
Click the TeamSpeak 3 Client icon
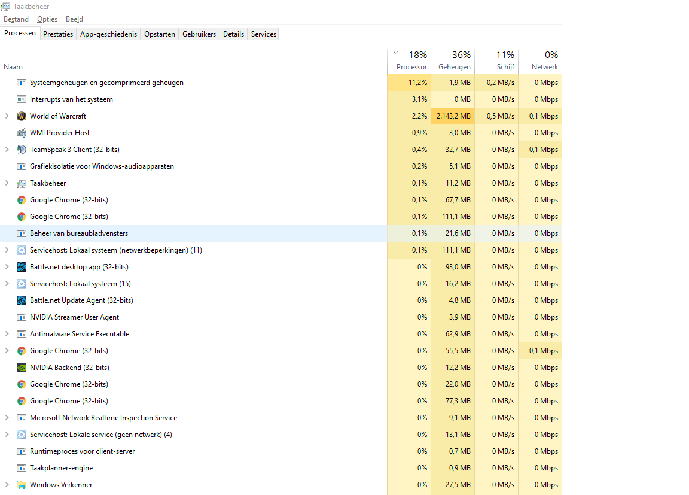(21, 150)
